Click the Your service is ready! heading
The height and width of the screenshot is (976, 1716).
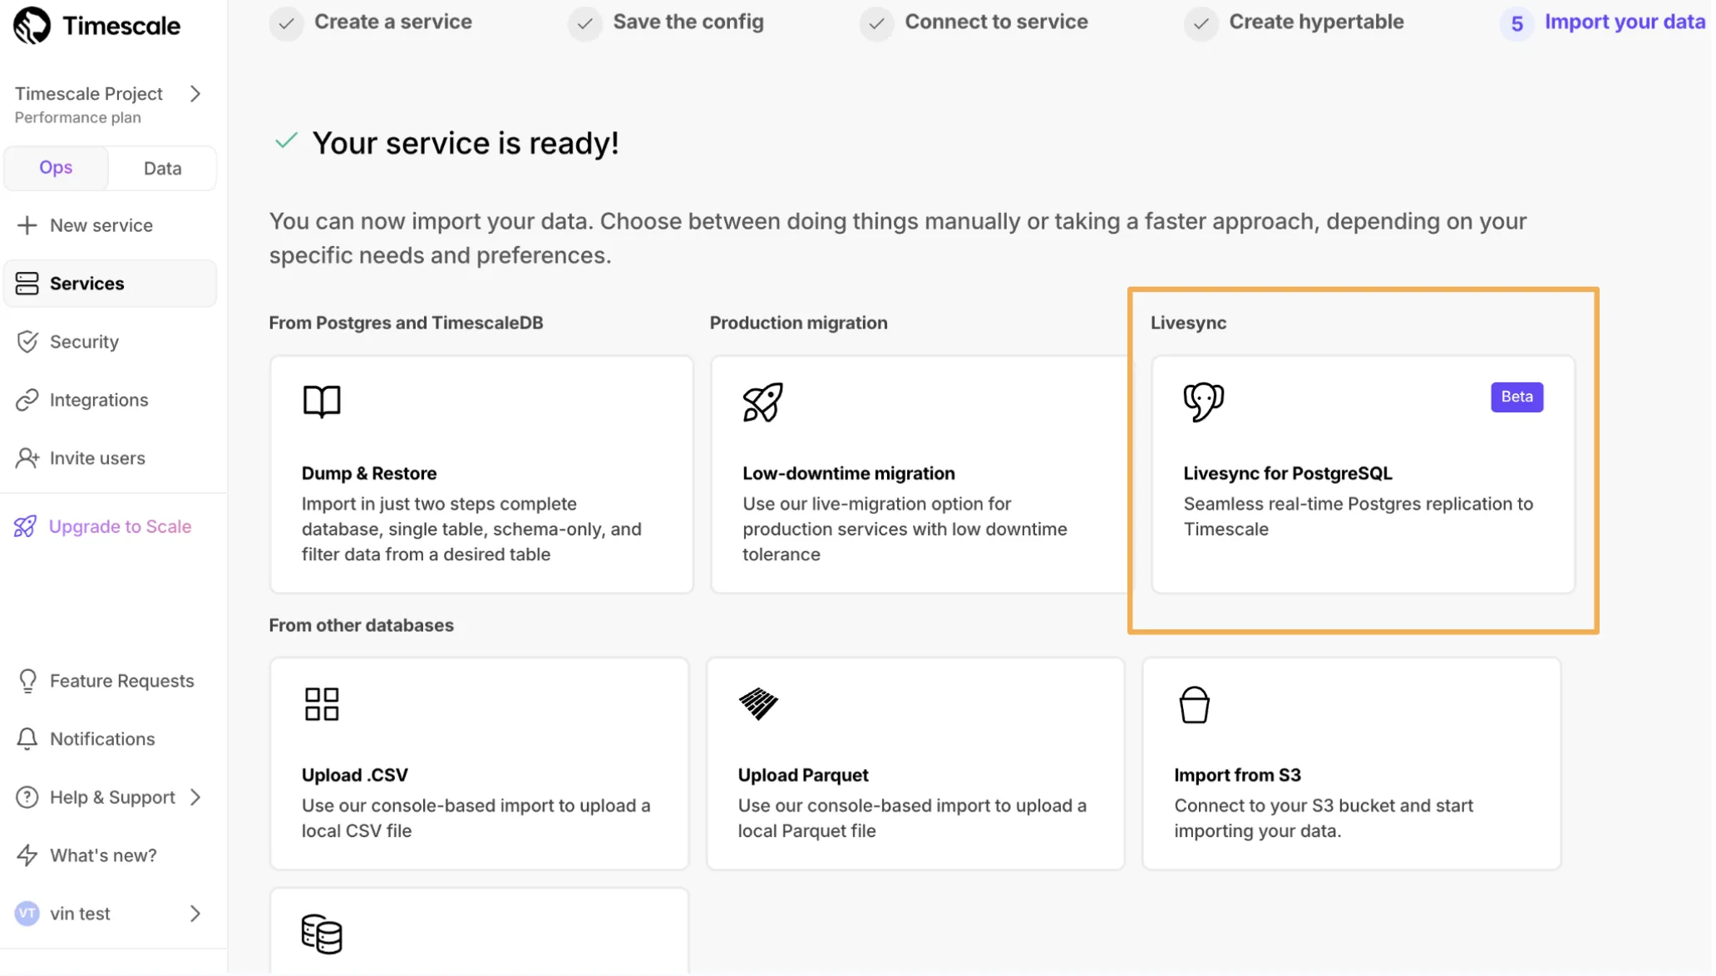[x=466, y=144]
